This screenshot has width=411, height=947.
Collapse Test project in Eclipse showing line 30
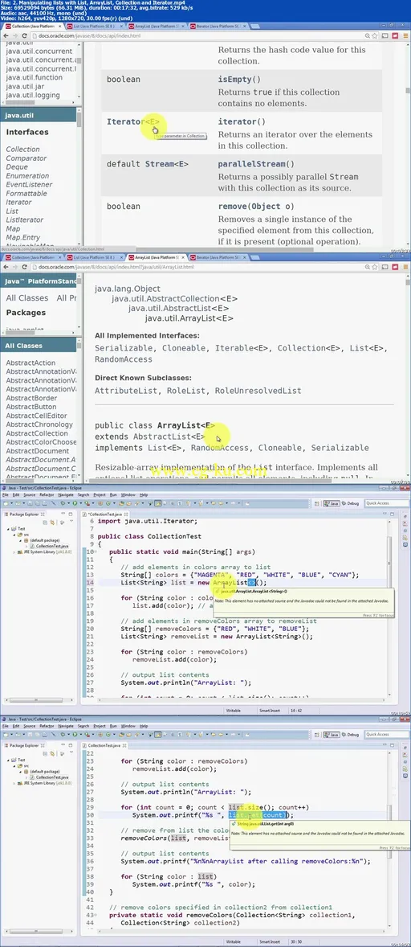click(x=10, y=760)
